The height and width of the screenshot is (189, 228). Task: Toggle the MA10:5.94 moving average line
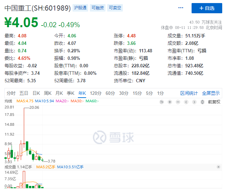(44, 101)
